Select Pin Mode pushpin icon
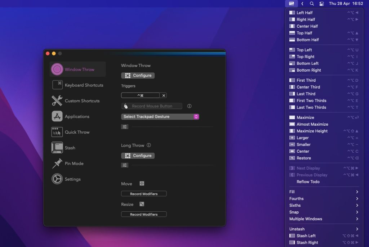This screenshot has height=247, width=369. tap(57, 163)
